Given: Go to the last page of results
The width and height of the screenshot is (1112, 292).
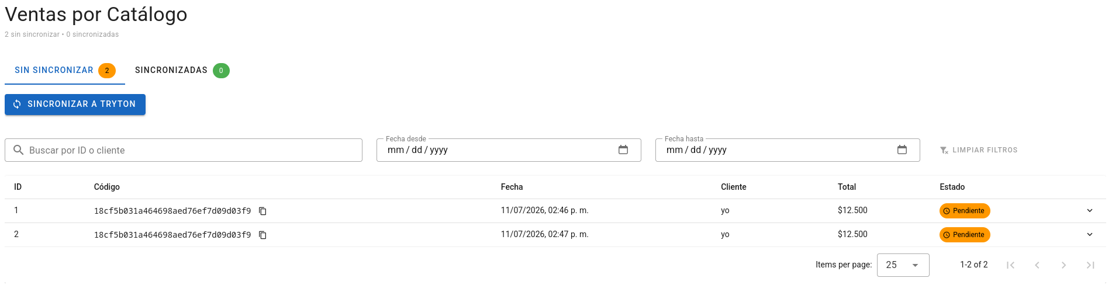Looking at the screenshot, I should pos(1090,265).
